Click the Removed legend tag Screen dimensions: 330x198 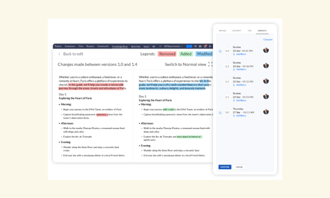167,54
